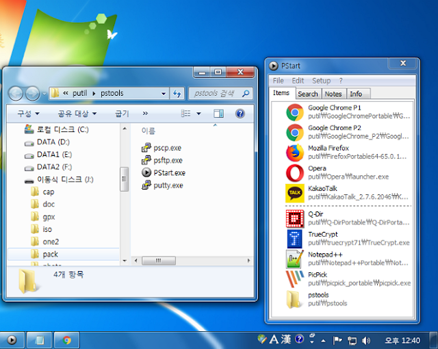This screenshot has height=349, width=438.
Task: Open the Opera icon in PStart
Action: tap(295, 173)
